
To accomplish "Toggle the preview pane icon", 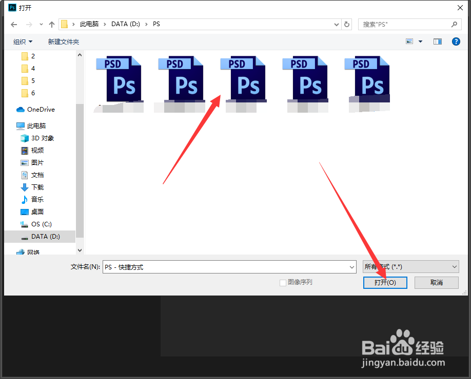I will click(x=438, y=41).
